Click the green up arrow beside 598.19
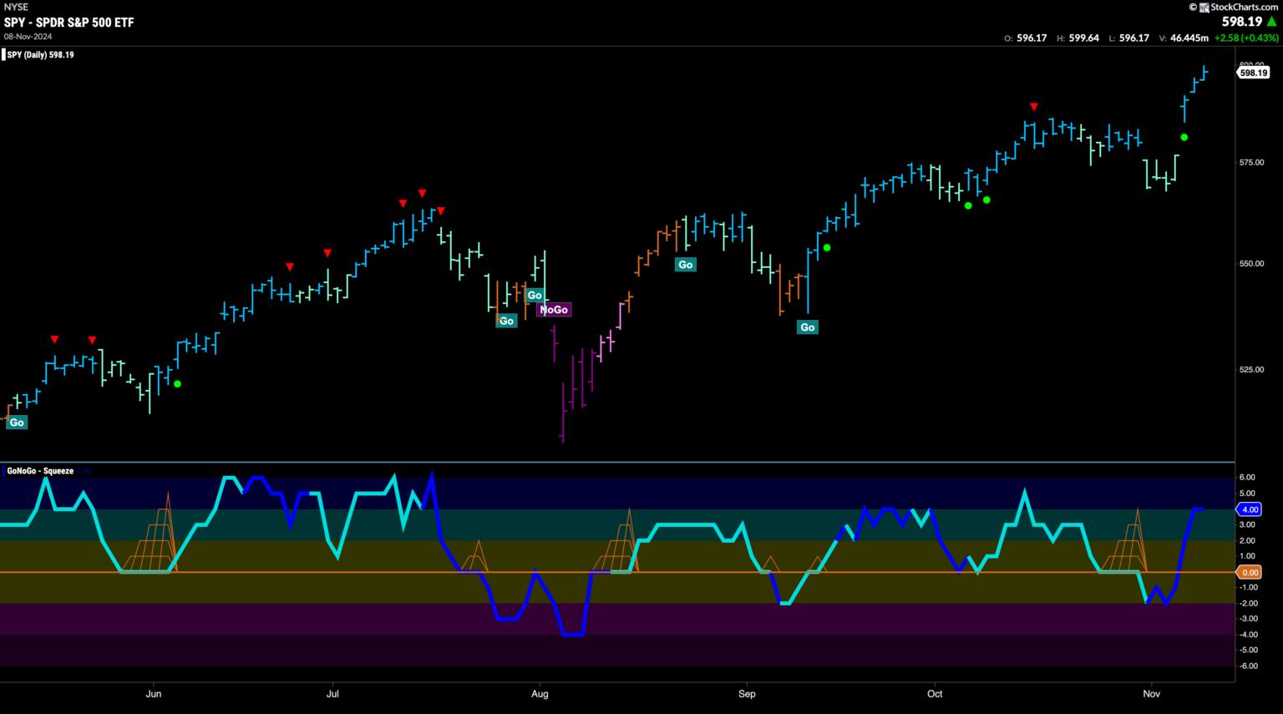 pyautogui.click(x=1272, y=22)
